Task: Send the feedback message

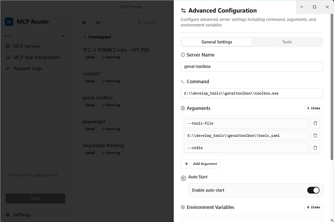Action: (x=35, y=199)
